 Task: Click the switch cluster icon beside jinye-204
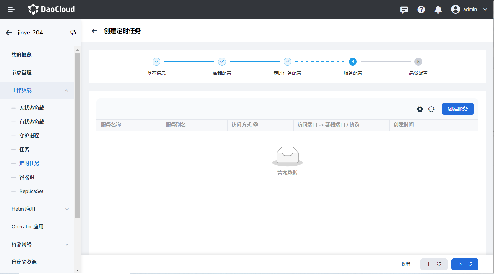click(73, 33)
